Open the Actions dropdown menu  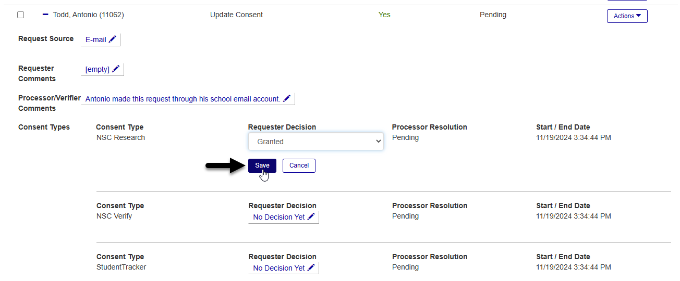[x=627, y=16]
